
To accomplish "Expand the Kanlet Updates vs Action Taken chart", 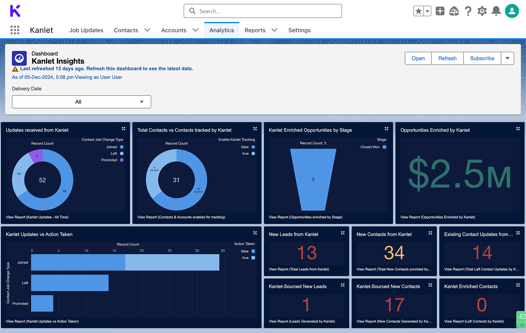I will [x=255, y=233].
